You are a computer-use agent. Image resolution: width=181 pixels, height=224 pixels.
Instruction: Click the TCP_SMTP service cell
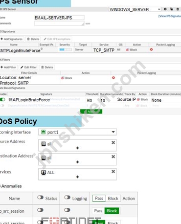pos(104,50)
